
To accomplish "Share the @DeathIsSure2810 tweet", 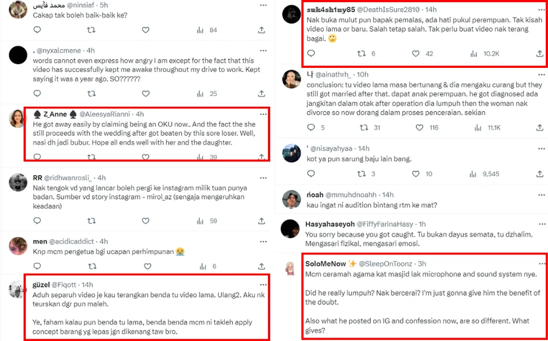I will click(x=539, y=54).
